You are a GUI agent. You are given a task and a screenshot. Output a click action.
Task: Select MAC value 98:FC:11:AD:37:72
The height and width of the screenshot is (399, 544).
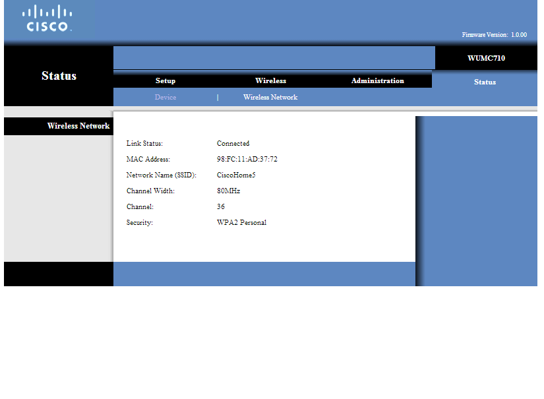247,159
